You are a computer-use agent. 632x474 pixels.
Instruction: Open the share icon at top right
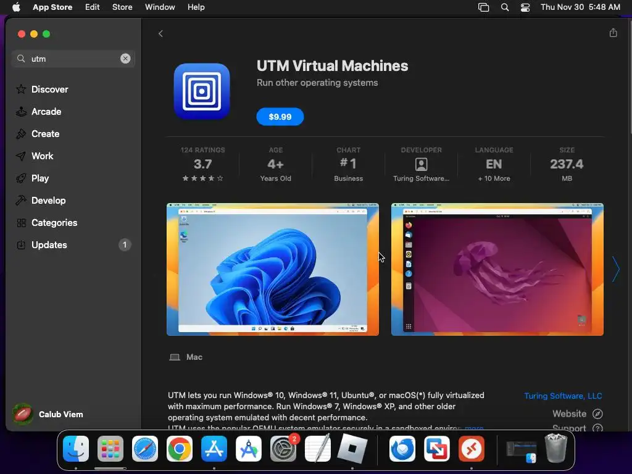click(613, 33)
